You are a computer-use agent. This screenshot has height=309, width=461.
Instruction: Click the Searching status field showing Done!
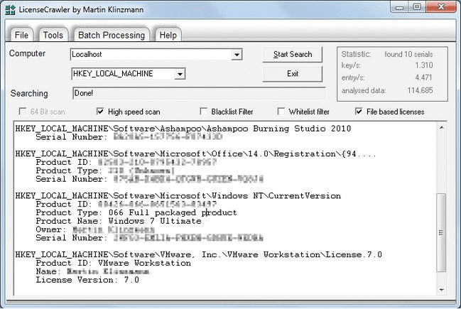[x=199, y=93]
